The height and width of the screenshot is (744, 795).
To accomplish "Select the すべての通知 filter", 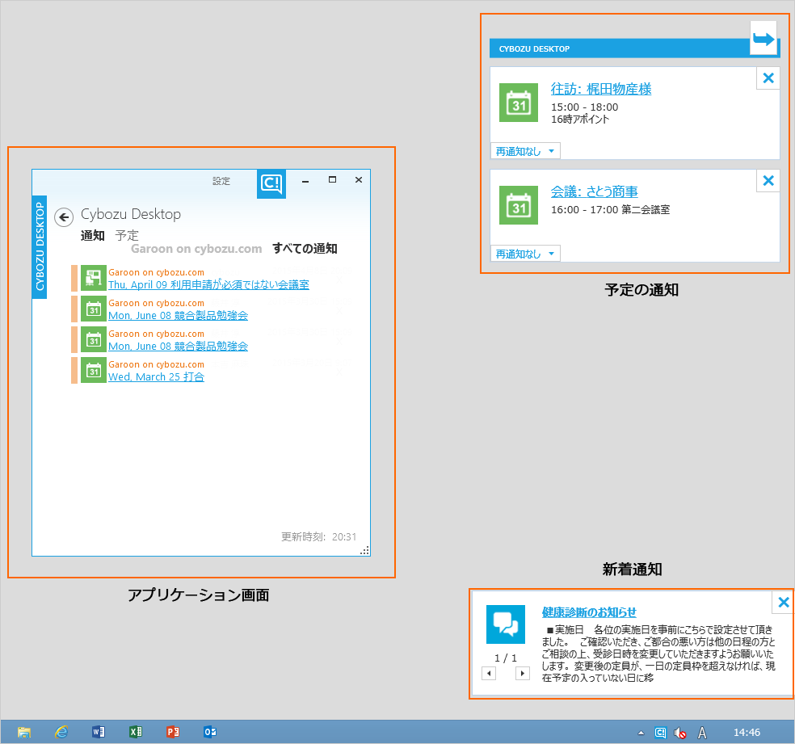I will [x=305, y=248].
